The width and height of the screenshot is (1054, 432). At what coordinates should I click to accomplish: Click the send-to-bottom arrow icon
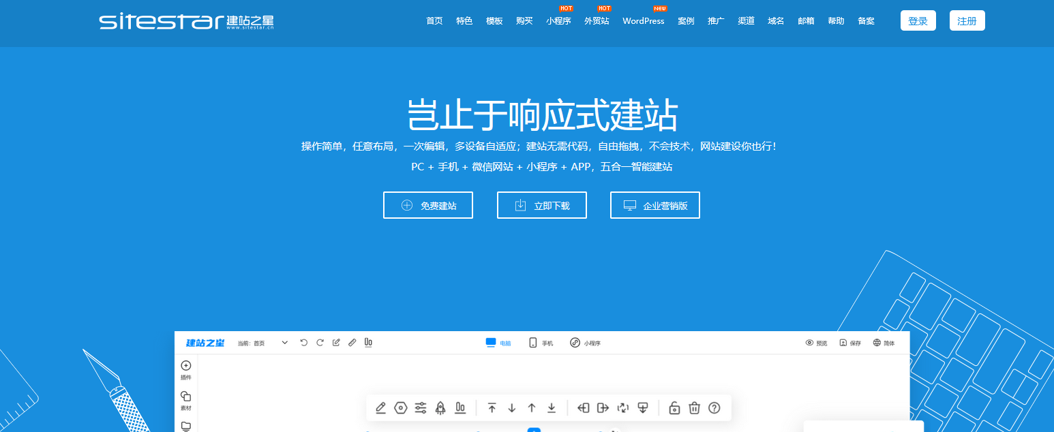click(x=552, y=408)
